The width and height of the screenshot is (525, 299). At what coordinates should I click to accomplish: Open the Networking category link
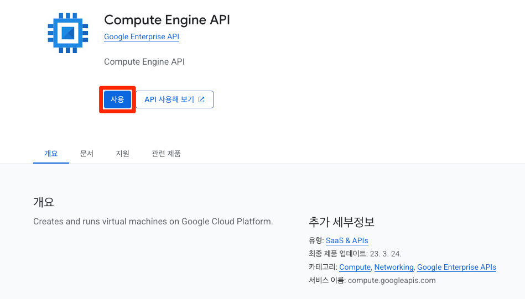394,267
